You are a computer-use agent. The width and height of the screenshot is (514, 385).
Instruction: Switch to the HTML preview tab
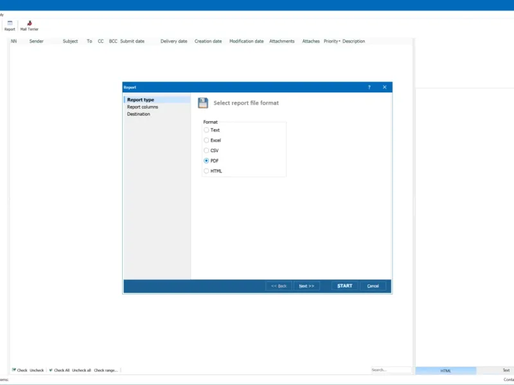click(x=446, y=371)
